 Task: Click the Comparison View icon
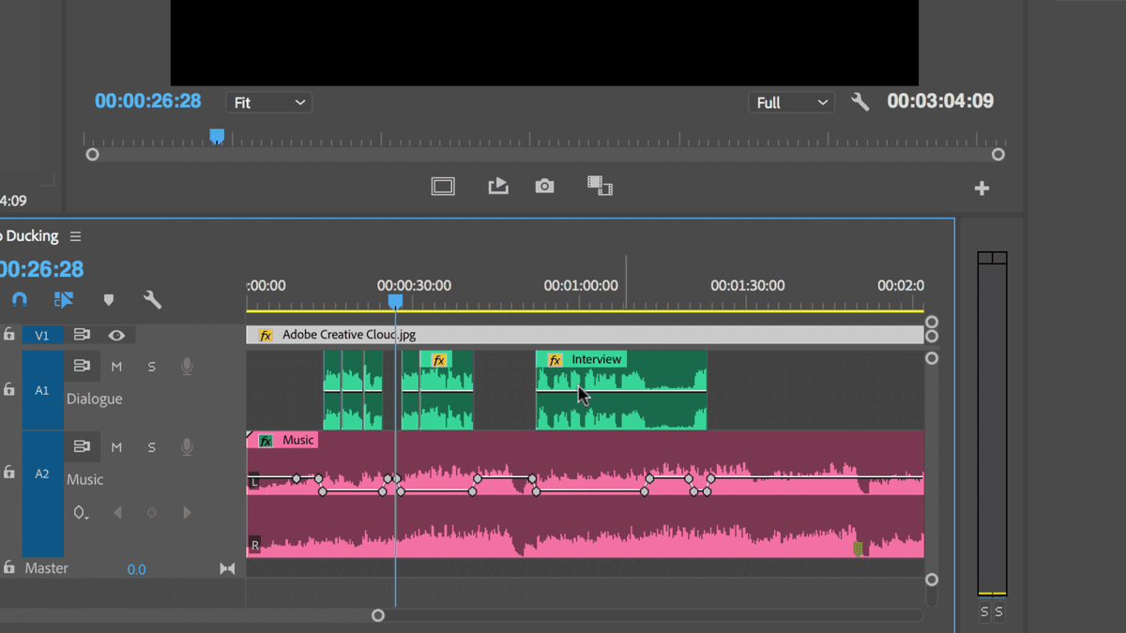pos(601,186)
